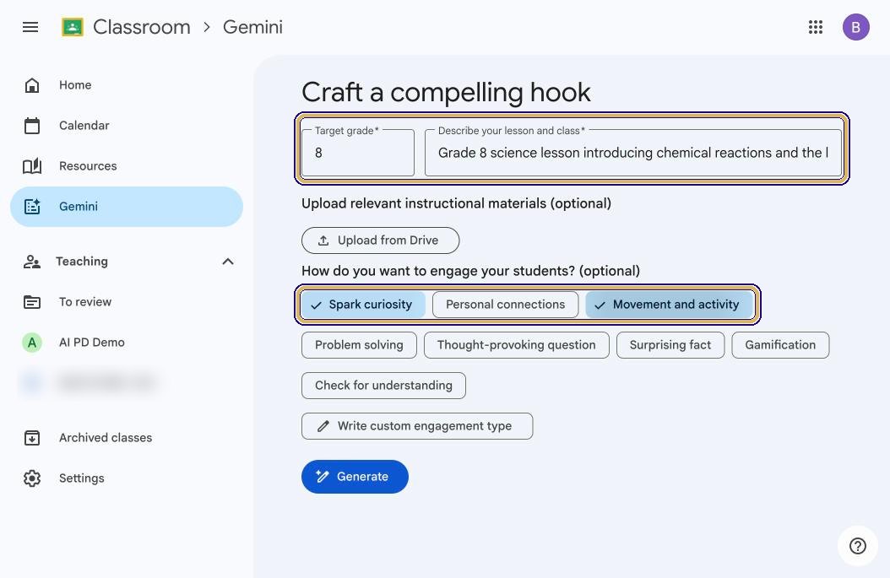The height and width of the screenshot is (578, 890).
Task: Click the Archived classes box icon
Action: tap(32, 438)
